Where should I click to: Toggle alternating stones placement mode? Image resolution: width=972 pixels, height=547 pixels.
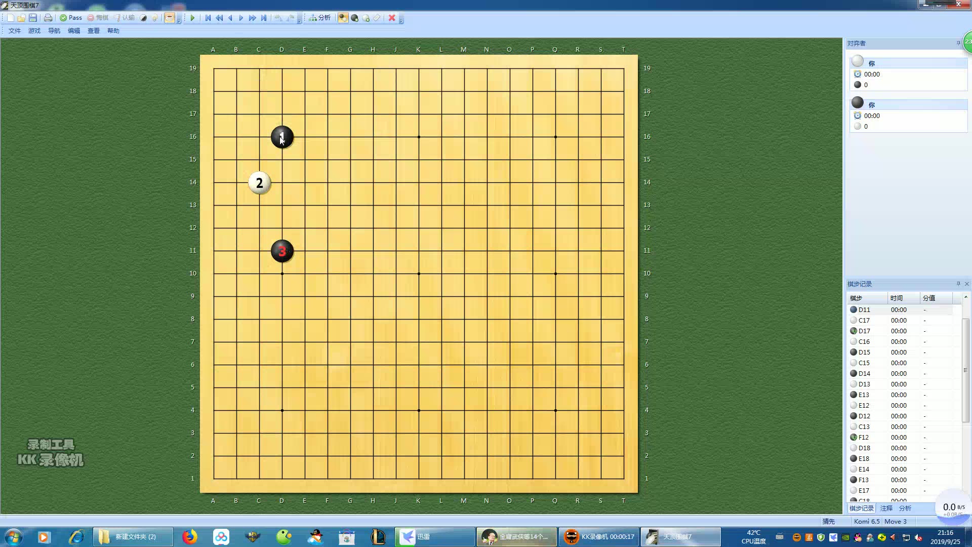[x=343, y=18]
